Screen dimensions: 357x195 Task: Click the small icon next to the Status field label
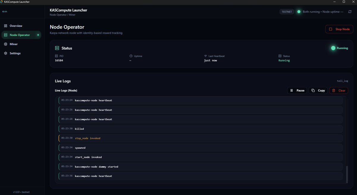[280, 56]
